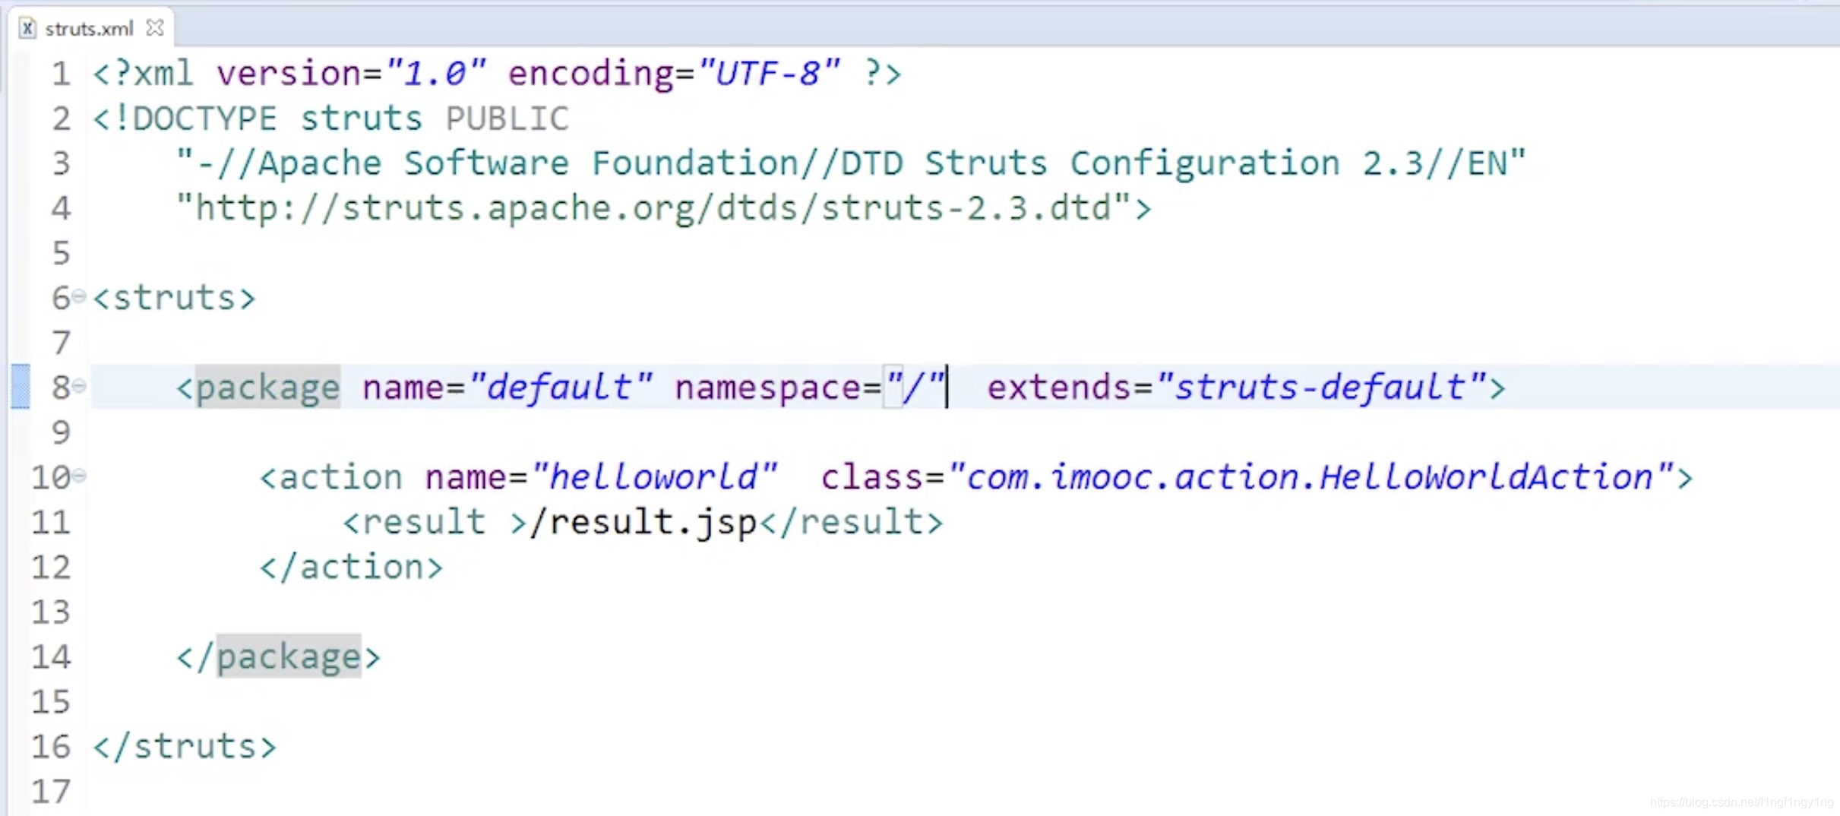Click the name value "default"

(x=561, y=387)
